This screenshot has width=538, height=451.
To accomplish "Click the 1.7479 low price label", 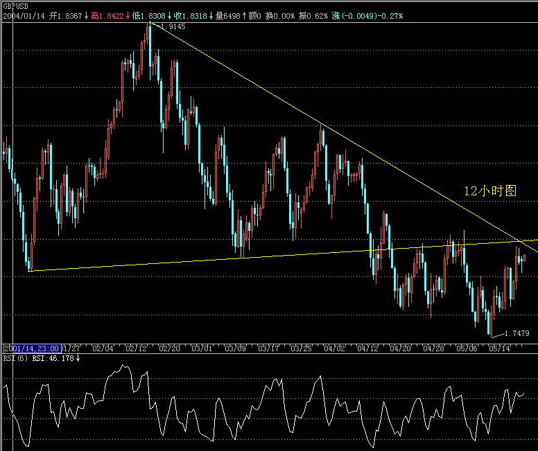I will tap(517, 333).
